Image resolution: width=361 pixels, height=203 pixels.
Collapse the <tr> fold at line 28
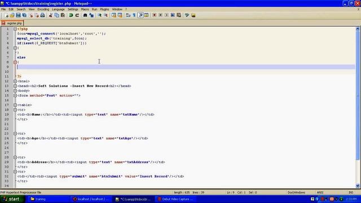pyautogui.click(x=15, y=157)
